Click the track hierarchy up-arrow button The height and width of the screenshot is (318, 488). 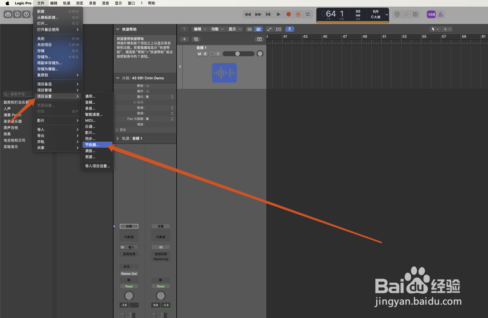184,29
